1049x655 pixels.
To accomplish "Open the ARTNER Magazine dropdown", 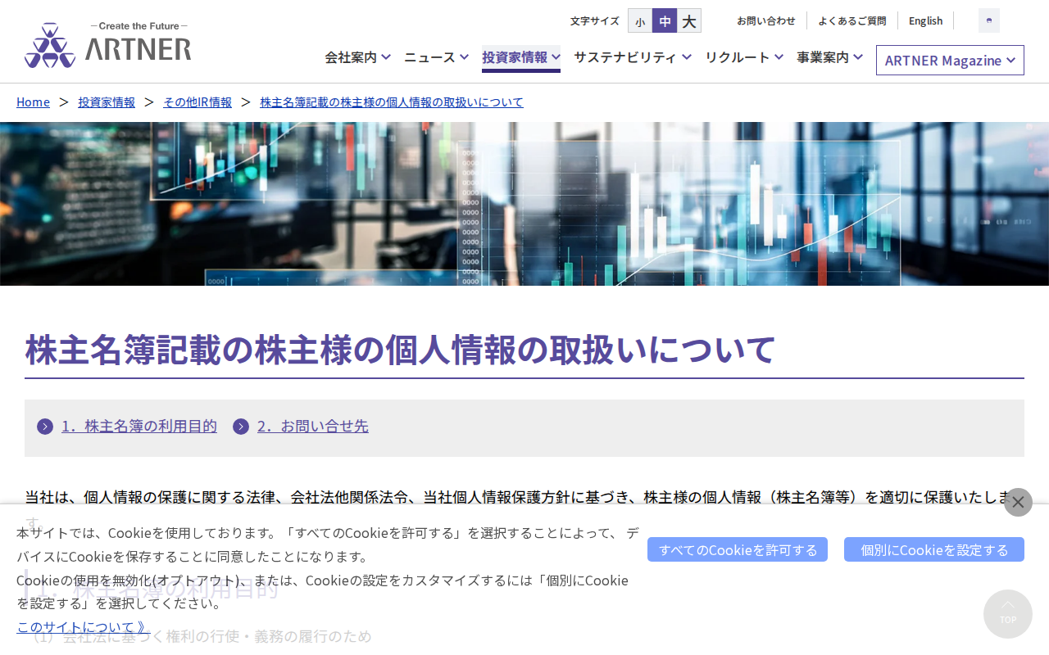I will point(950,61).
